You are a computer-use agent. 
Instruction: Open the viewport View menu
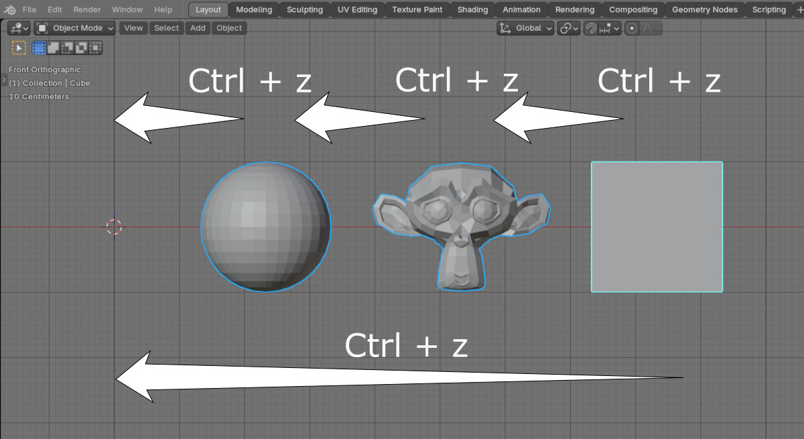(133, 28)
